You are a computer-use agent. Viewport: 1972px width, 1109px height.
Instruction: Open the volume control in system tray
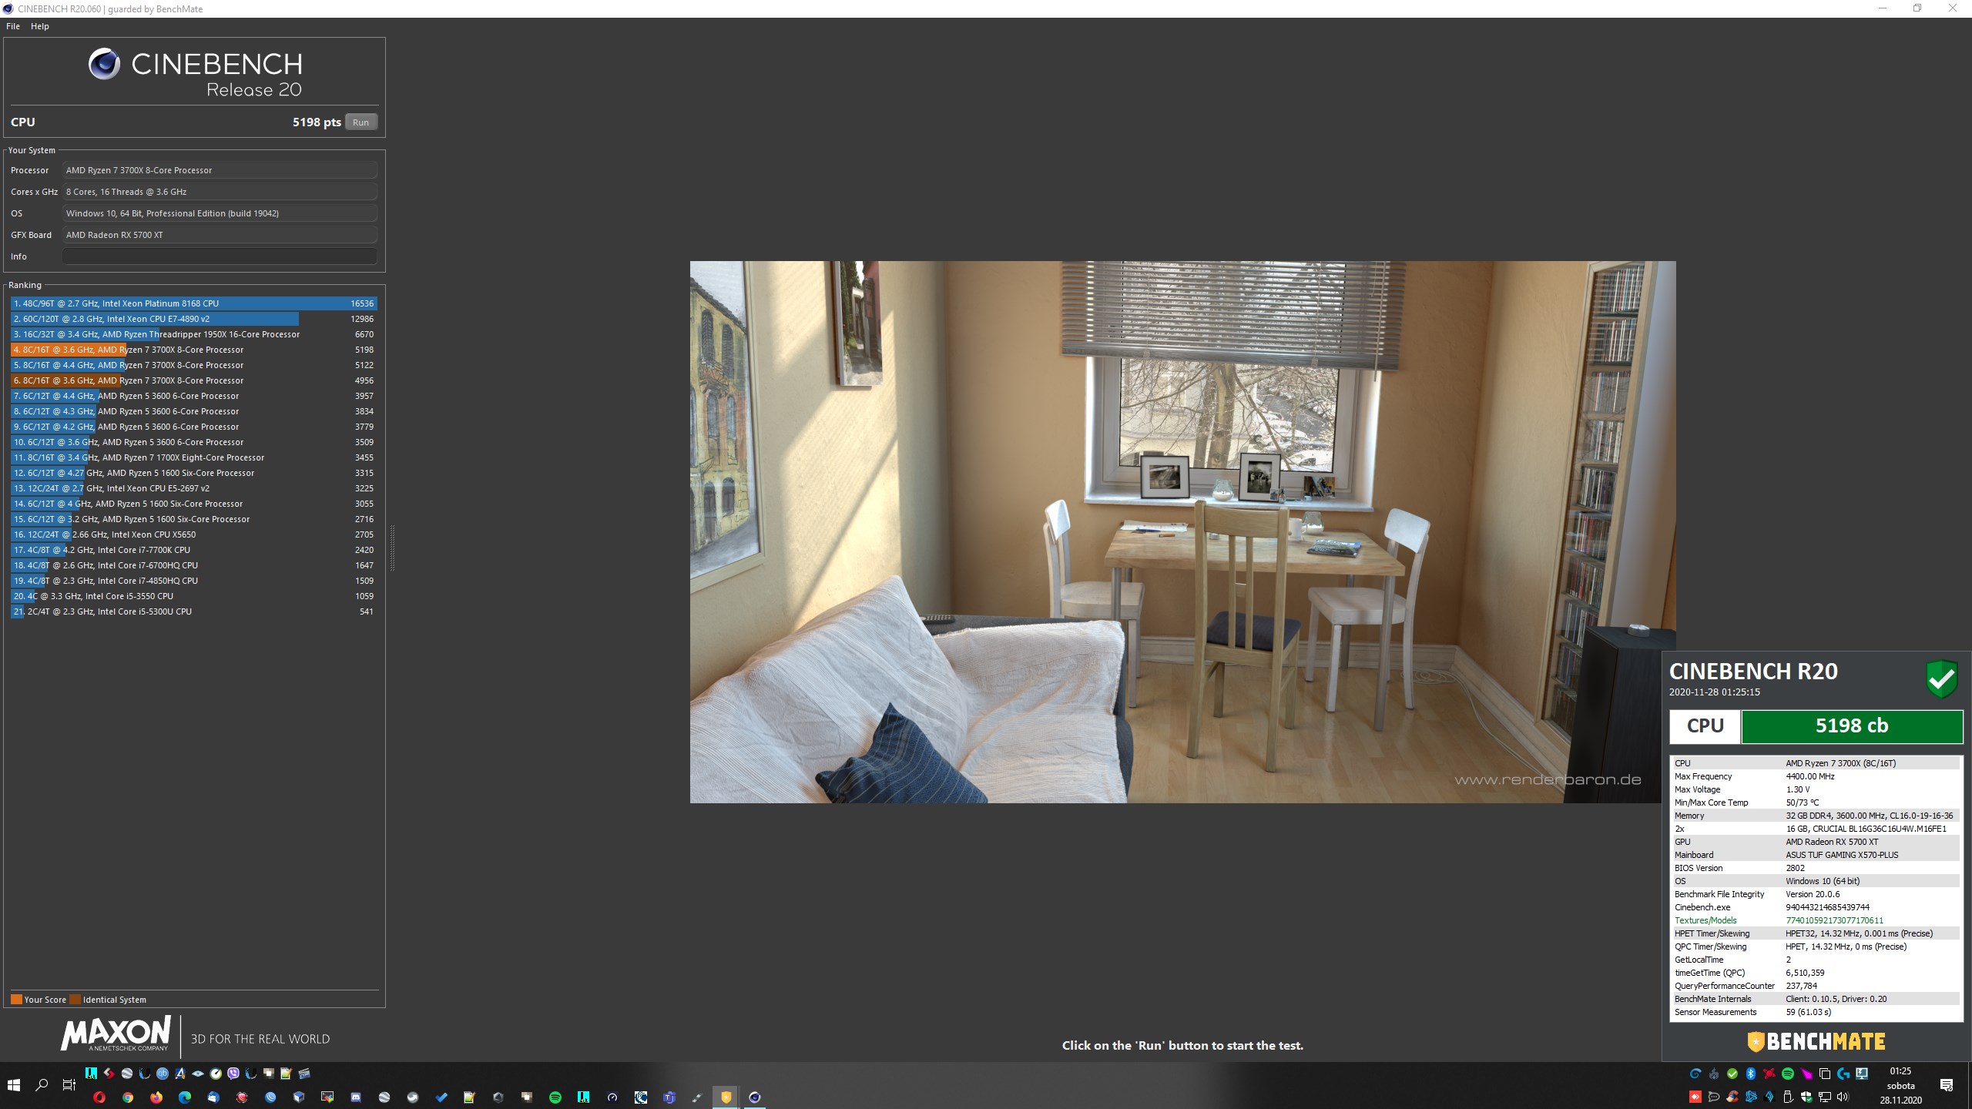click(x=1843, y=1097)
